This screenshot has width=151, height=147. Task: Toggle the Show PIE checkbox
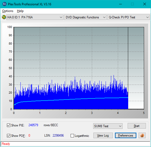click(8, 125)
